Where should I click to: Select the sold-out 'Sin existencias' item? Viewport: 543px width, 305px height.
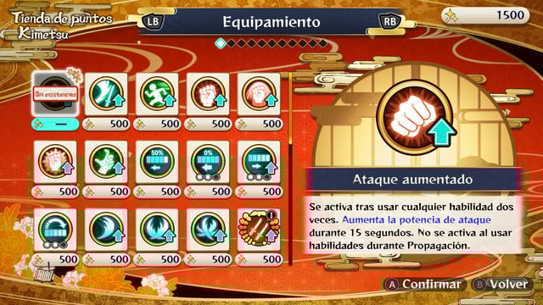coord(55,94)
